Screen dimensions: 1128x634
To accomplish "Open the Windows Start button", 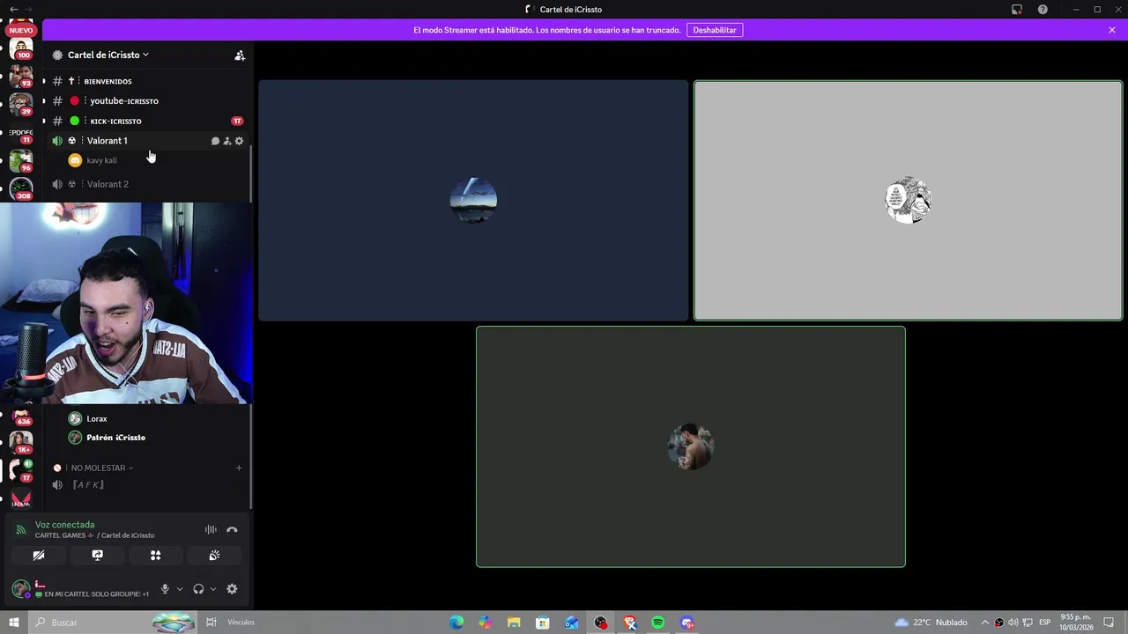I will (14, 623).
